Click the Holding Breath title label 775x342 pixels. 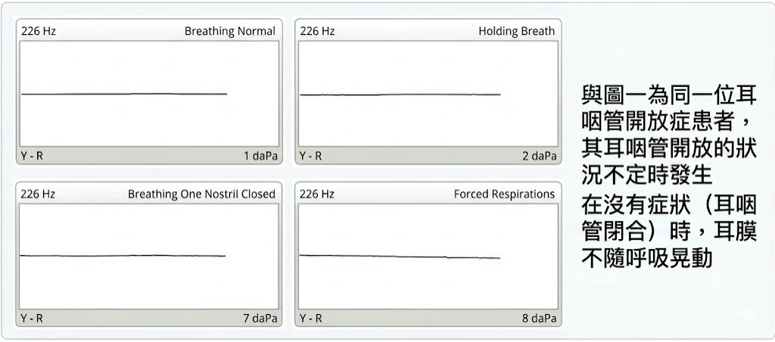516,31
